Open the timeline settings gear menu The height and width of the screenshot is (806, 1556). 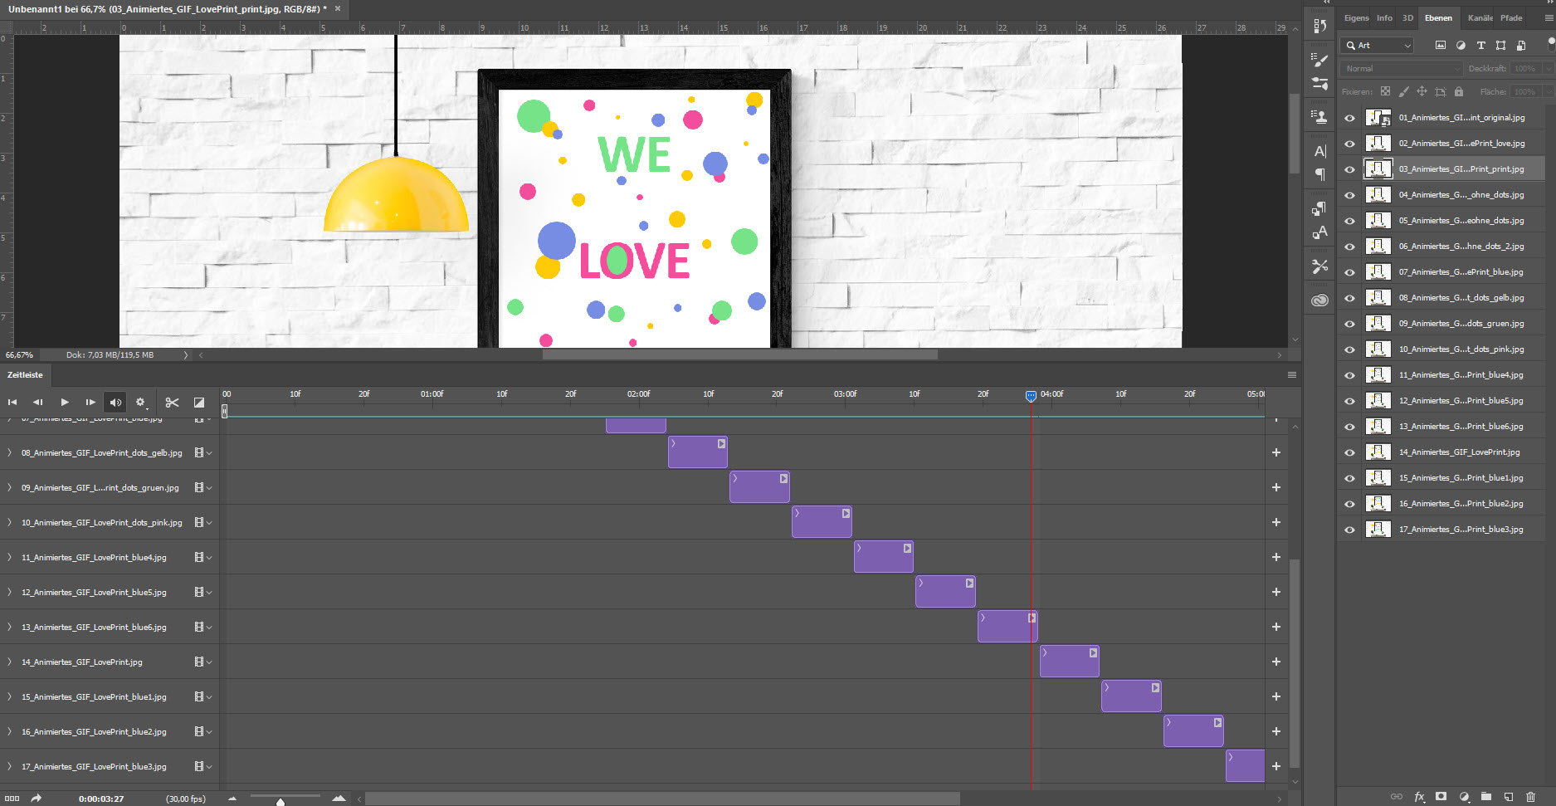[141, 402]
